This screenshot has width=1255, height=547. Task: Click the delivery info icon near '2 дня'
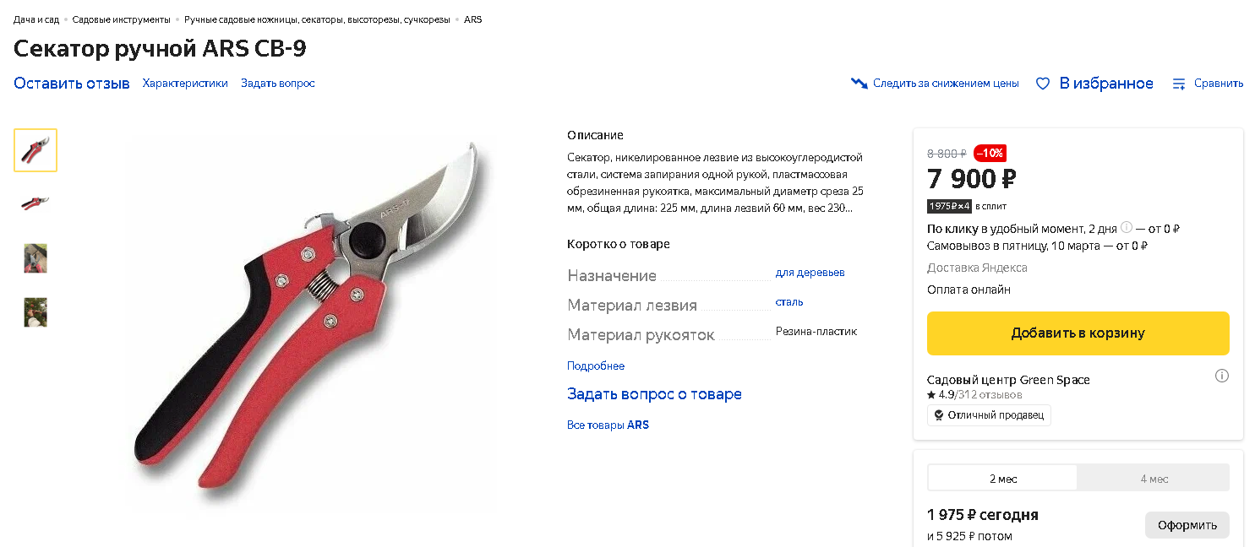[x=1126, y=228]
